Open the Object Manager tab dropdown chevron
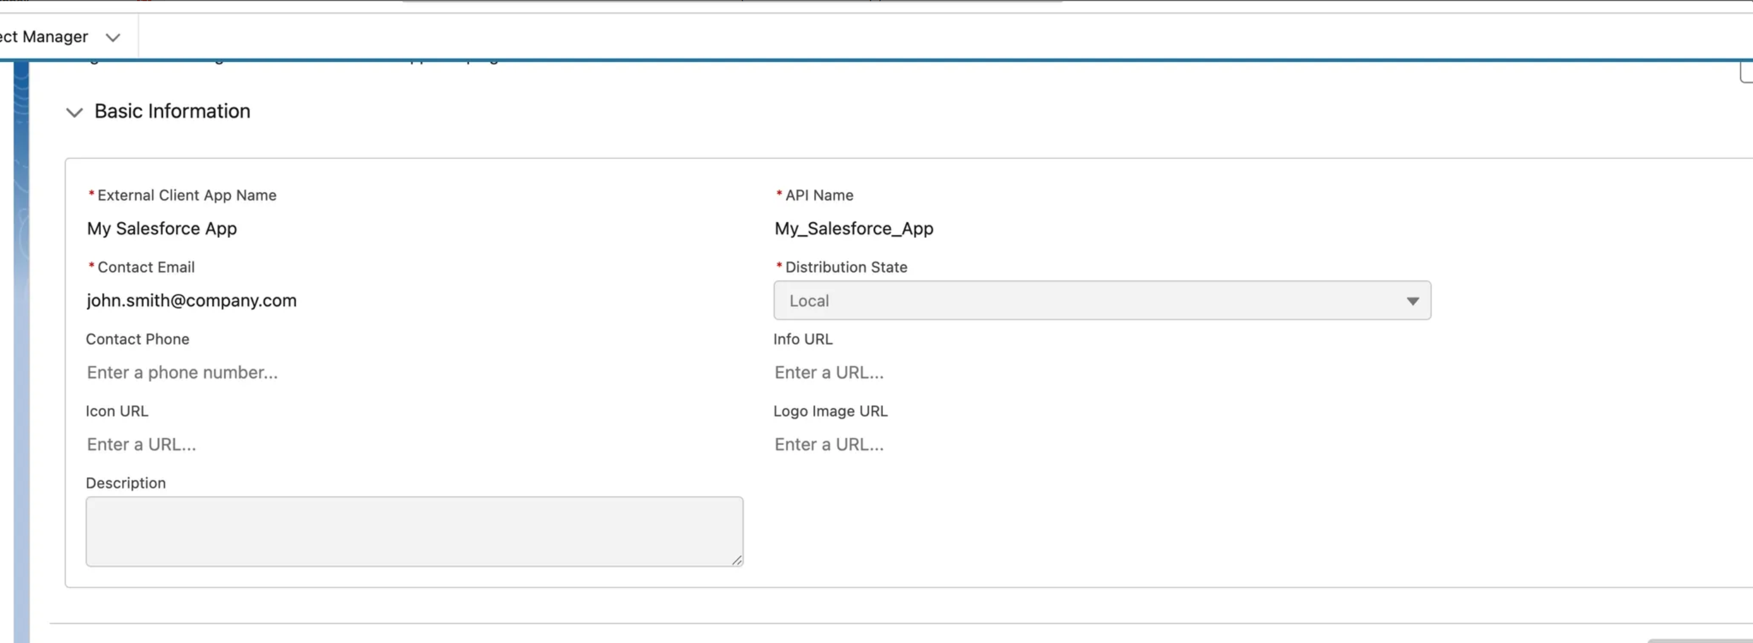Image resolution: width=1753 pixels, height=643 pixels. coord(113,38)
